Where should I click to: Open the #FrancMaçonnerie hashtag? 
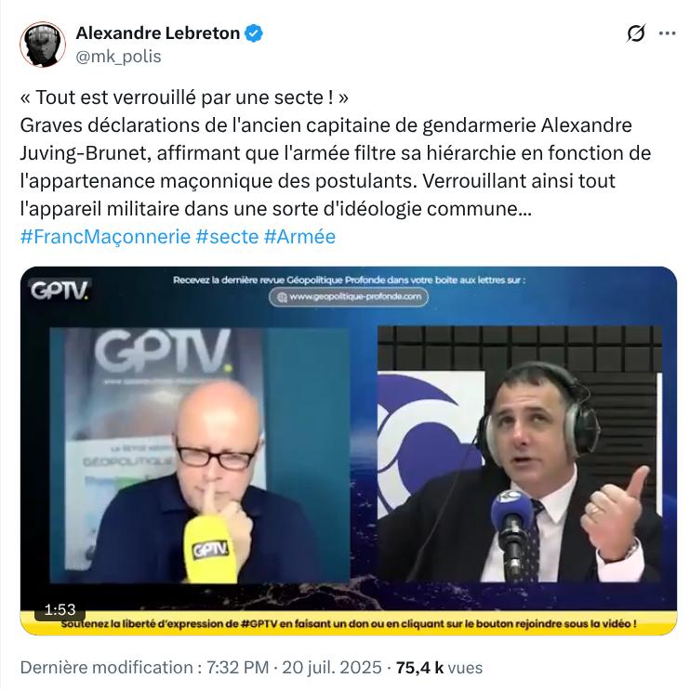click(105, 237)
